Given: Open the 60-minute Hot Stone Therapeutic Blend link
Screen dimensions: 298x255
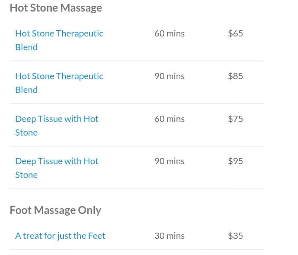Looking at the screenshot, I should pos(59,34).
